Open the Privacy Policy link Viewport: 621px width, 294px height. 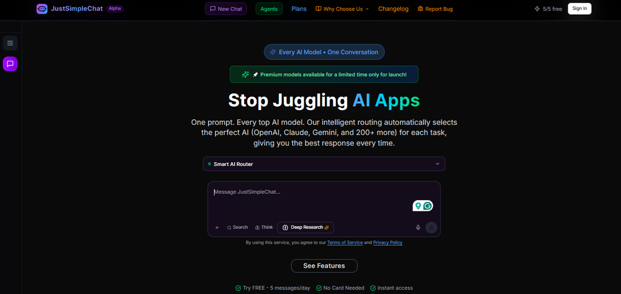(x=388, y=242)
